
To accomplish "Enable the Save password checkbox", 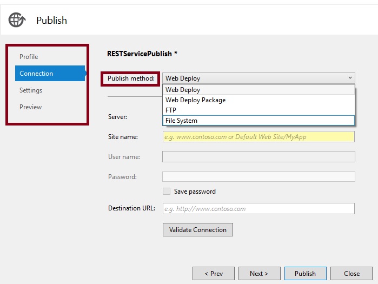I will (167, 191).
